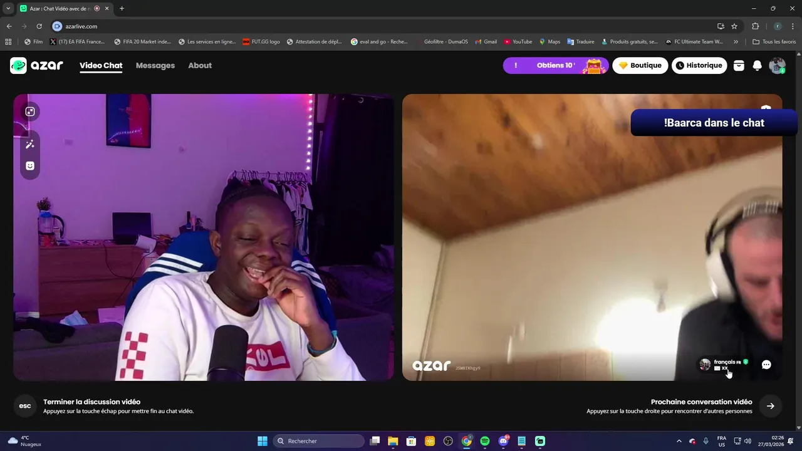Viewport: 802px width, 451px height.
Task: Open the Historique page
Action: 699,65
